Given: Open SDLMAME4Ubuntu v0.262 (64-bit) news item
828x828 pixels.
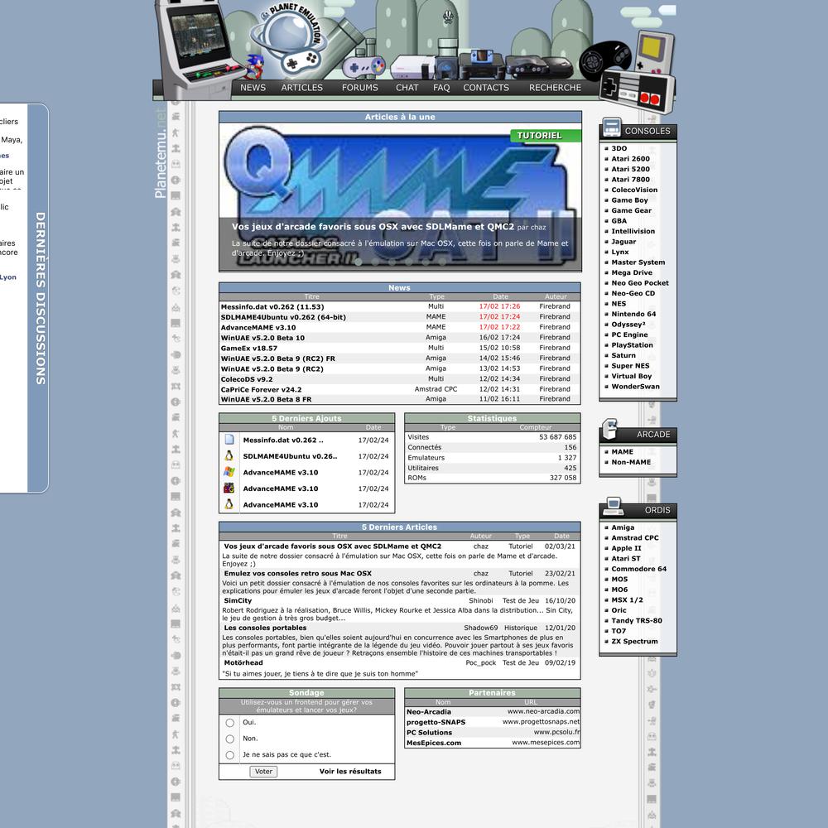Looking at the screenshot, I should 283,317.
